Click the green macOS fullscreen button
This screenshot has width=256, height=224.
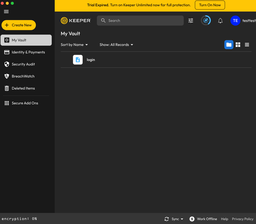pos(12,3)
